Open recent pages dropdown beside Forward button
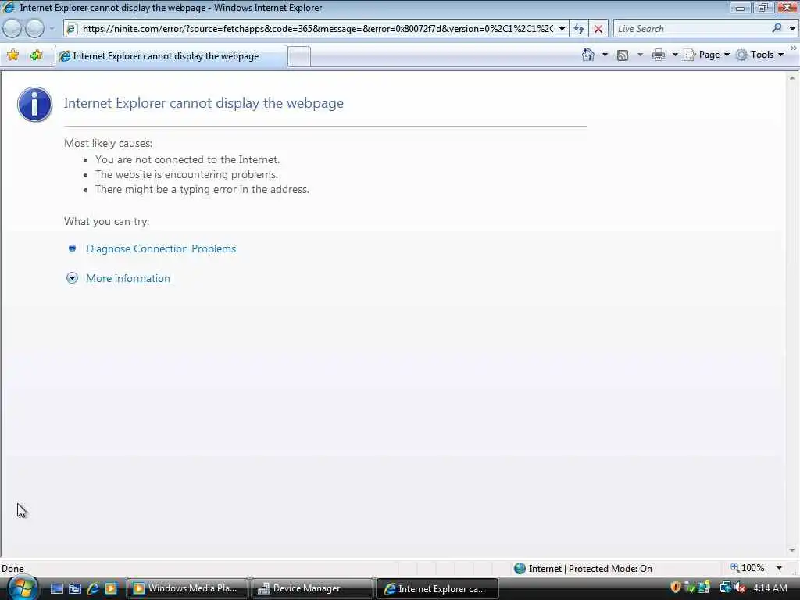 click(x=52, y=29)
